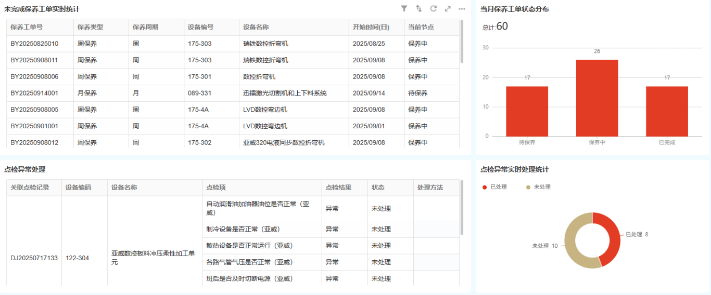Open inspection record DJ20250717133
The image size is (711, 295).
(34, 258)
